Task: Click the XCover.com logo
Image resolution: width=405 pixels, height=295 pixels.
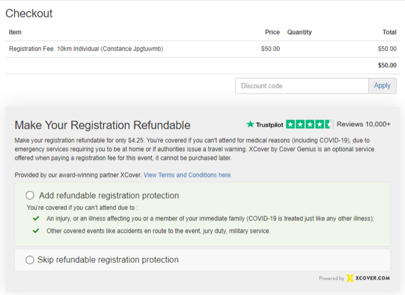Action: pyautogui.click(x=368, y=278)
